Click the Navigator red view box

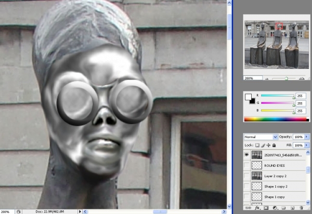279,26
